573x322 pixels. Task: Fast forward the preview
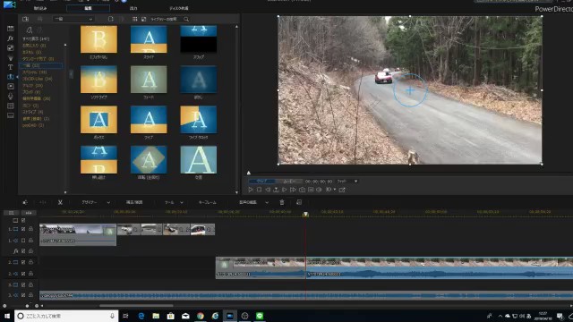293,190
